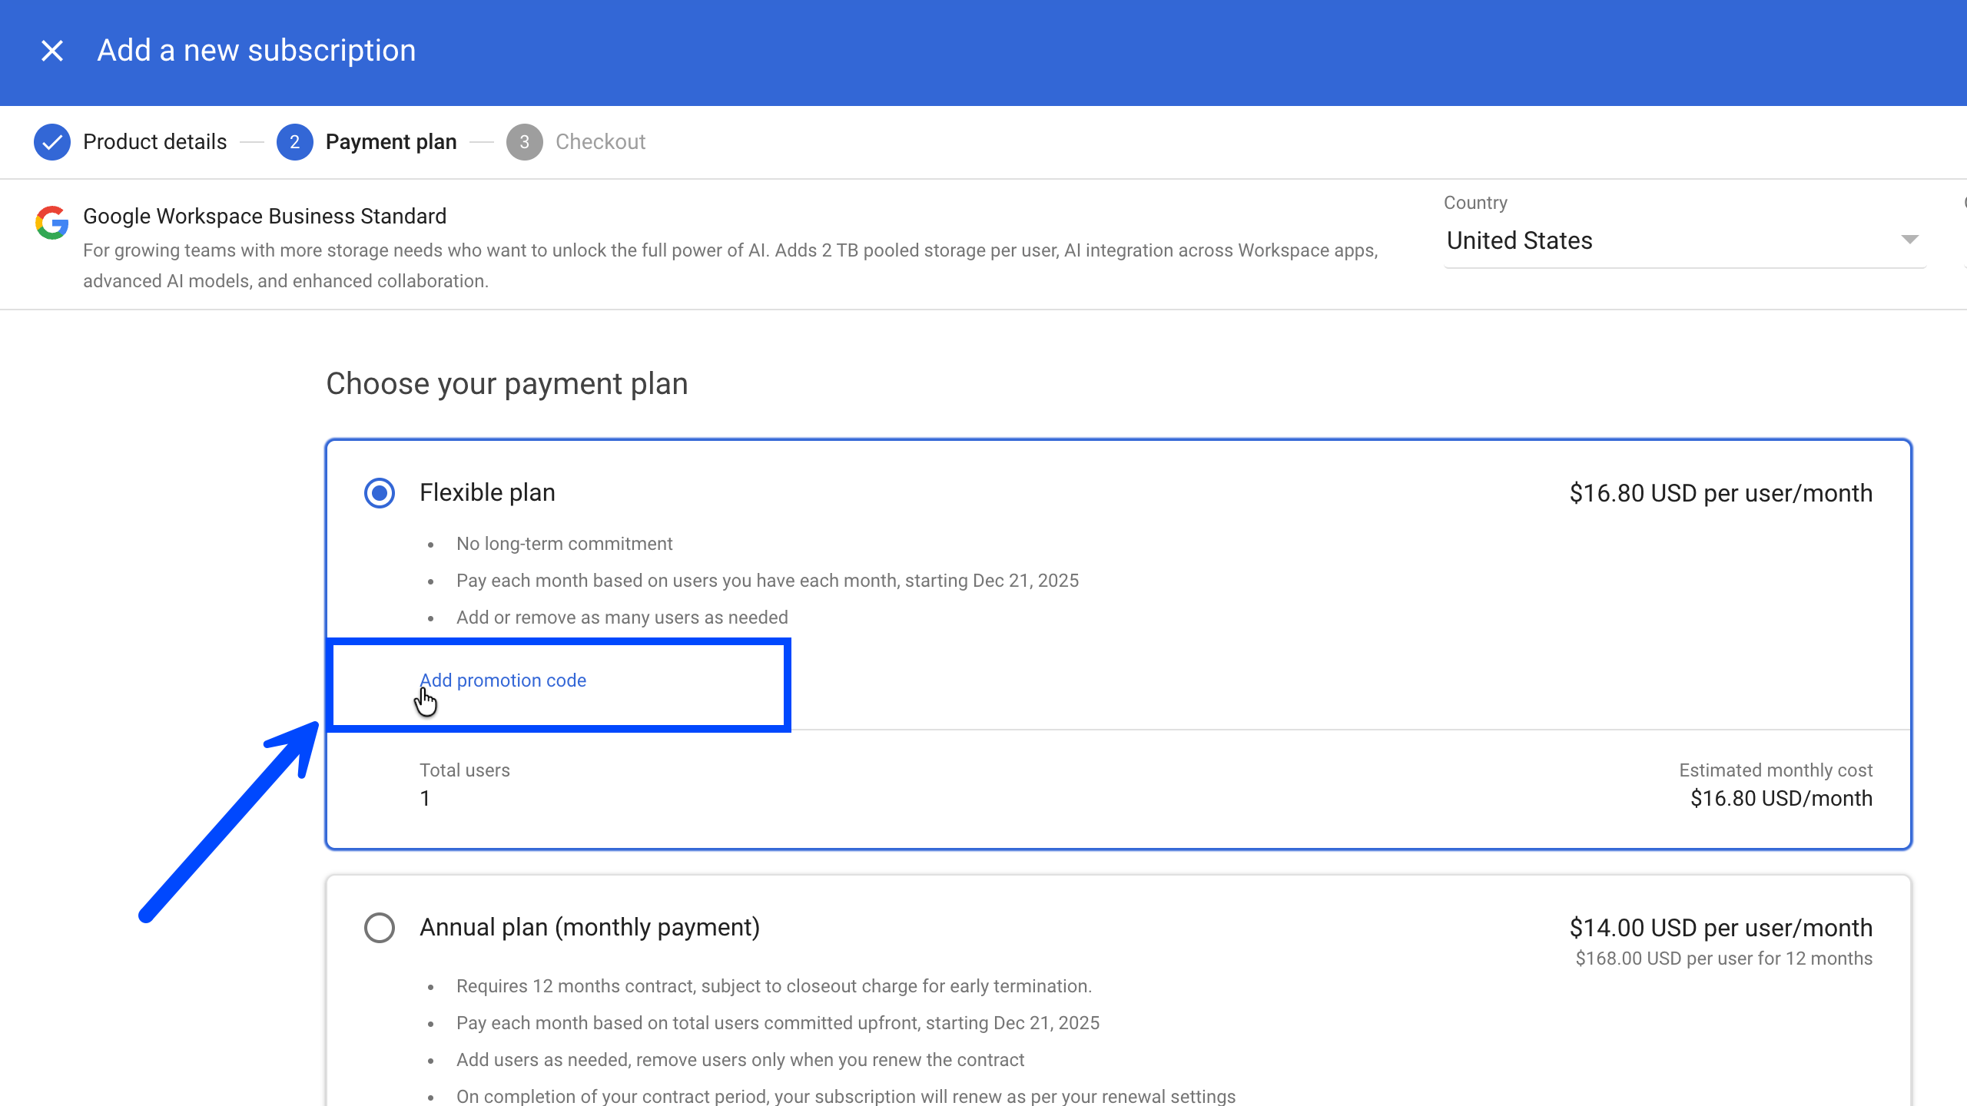Viewport: 1967px width, 1106px height.
Task: Click the Google G logo icon
Action: tap(51, 223)
